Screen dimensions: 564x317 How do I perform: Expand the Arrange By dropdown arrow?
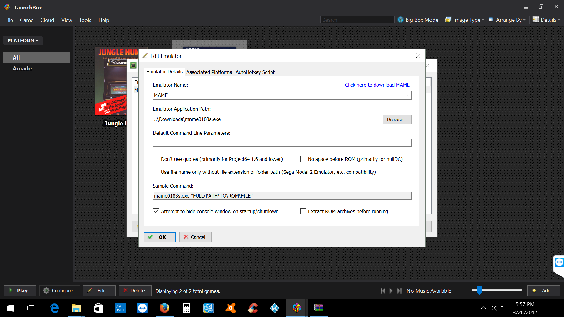pyautogui.click(x=524, y=20)
